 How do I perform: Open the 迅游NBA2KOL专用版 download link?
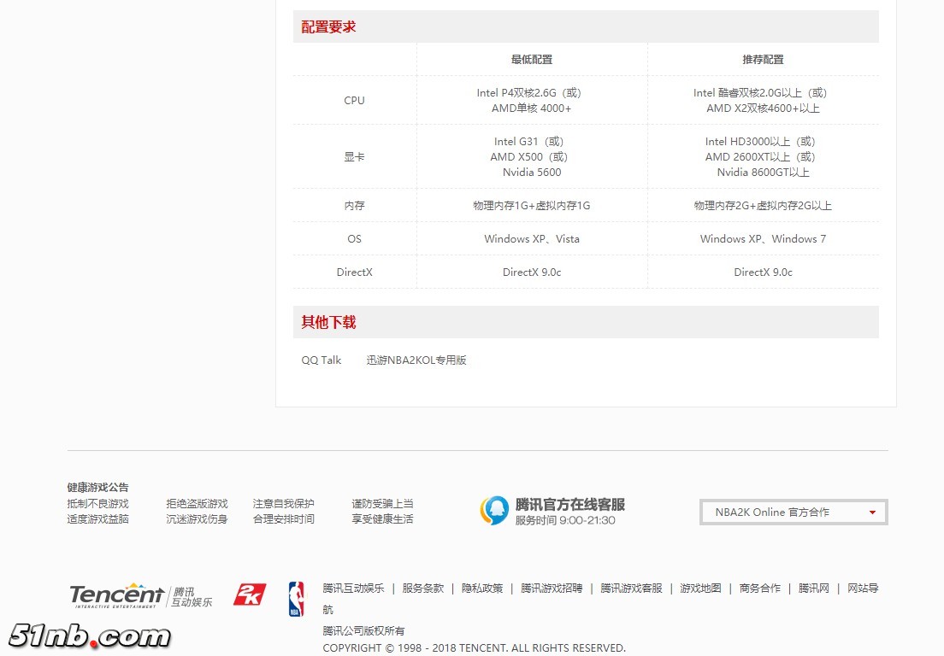tap(416, 360)
